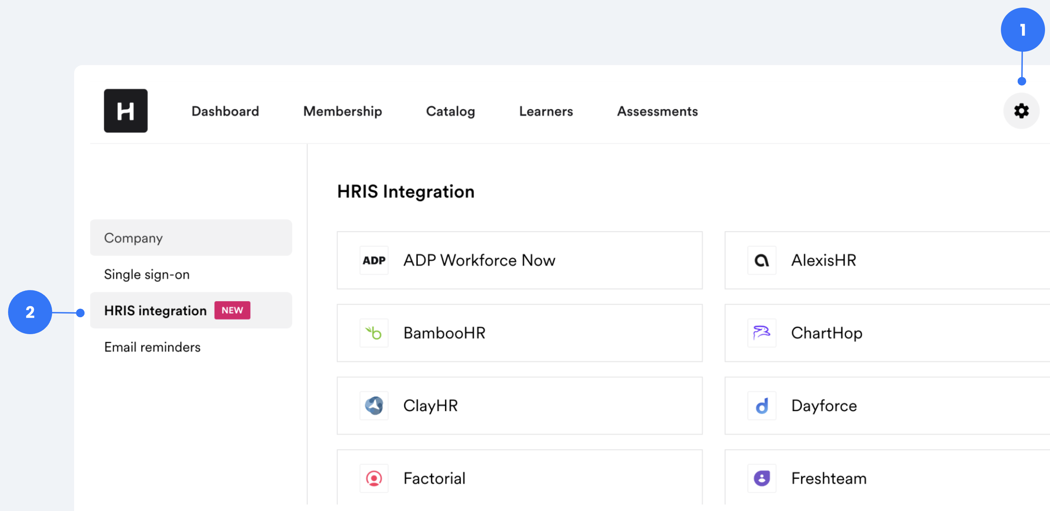Click the H company logo

pos(126,111)
